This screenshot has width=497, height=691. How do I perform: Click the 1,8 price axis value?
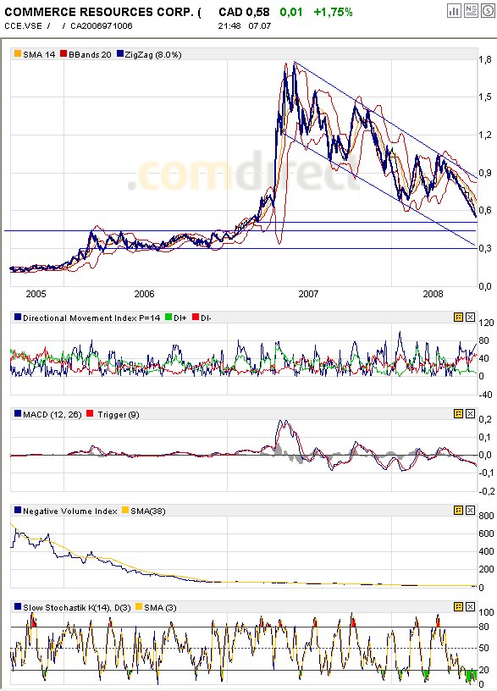(x=485, y=59)
